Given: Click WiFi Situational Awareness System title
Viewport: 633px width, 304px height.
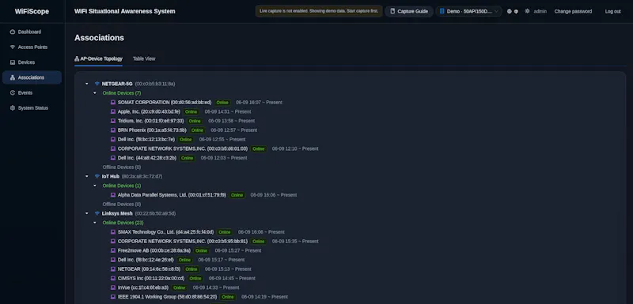Looking at the screenshot, I should click(x=125, y=11).
